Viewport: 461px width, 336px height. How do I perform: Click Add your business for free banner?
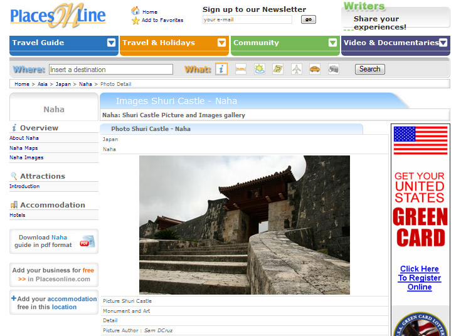54,275
